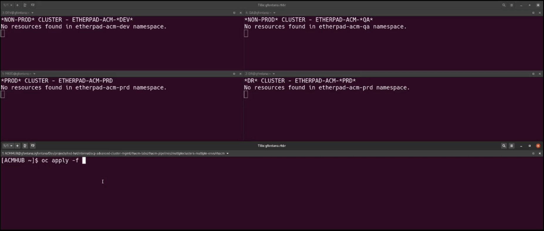Maximize the PROD terminal pane
The image size is (544, 231).
coord(234,74)
